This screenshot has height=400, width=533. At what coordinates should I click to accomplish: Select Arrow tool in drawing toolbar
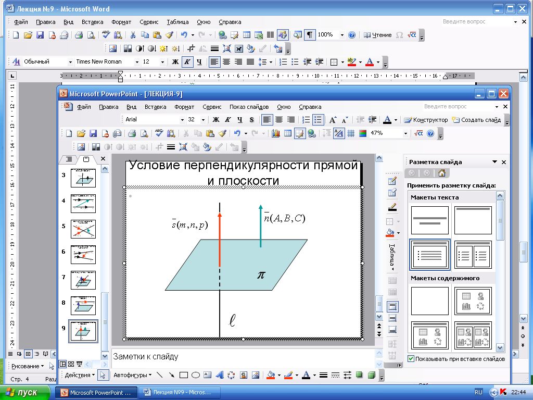point(171,375)
